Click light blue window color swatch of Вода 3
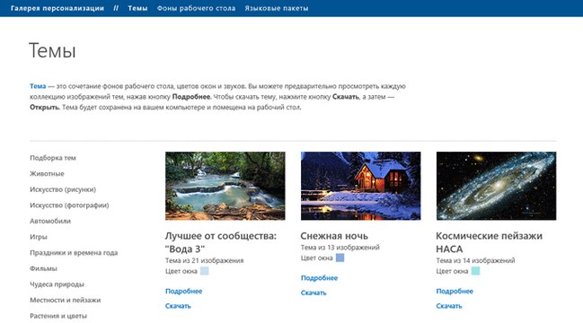Image resolution: width=583 pixels, height=323 pixels. click(x=205, y=271)
